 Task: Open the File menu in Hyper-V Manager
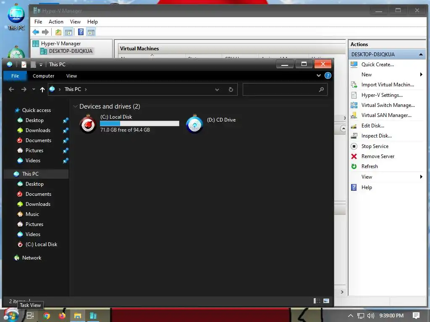38,22
